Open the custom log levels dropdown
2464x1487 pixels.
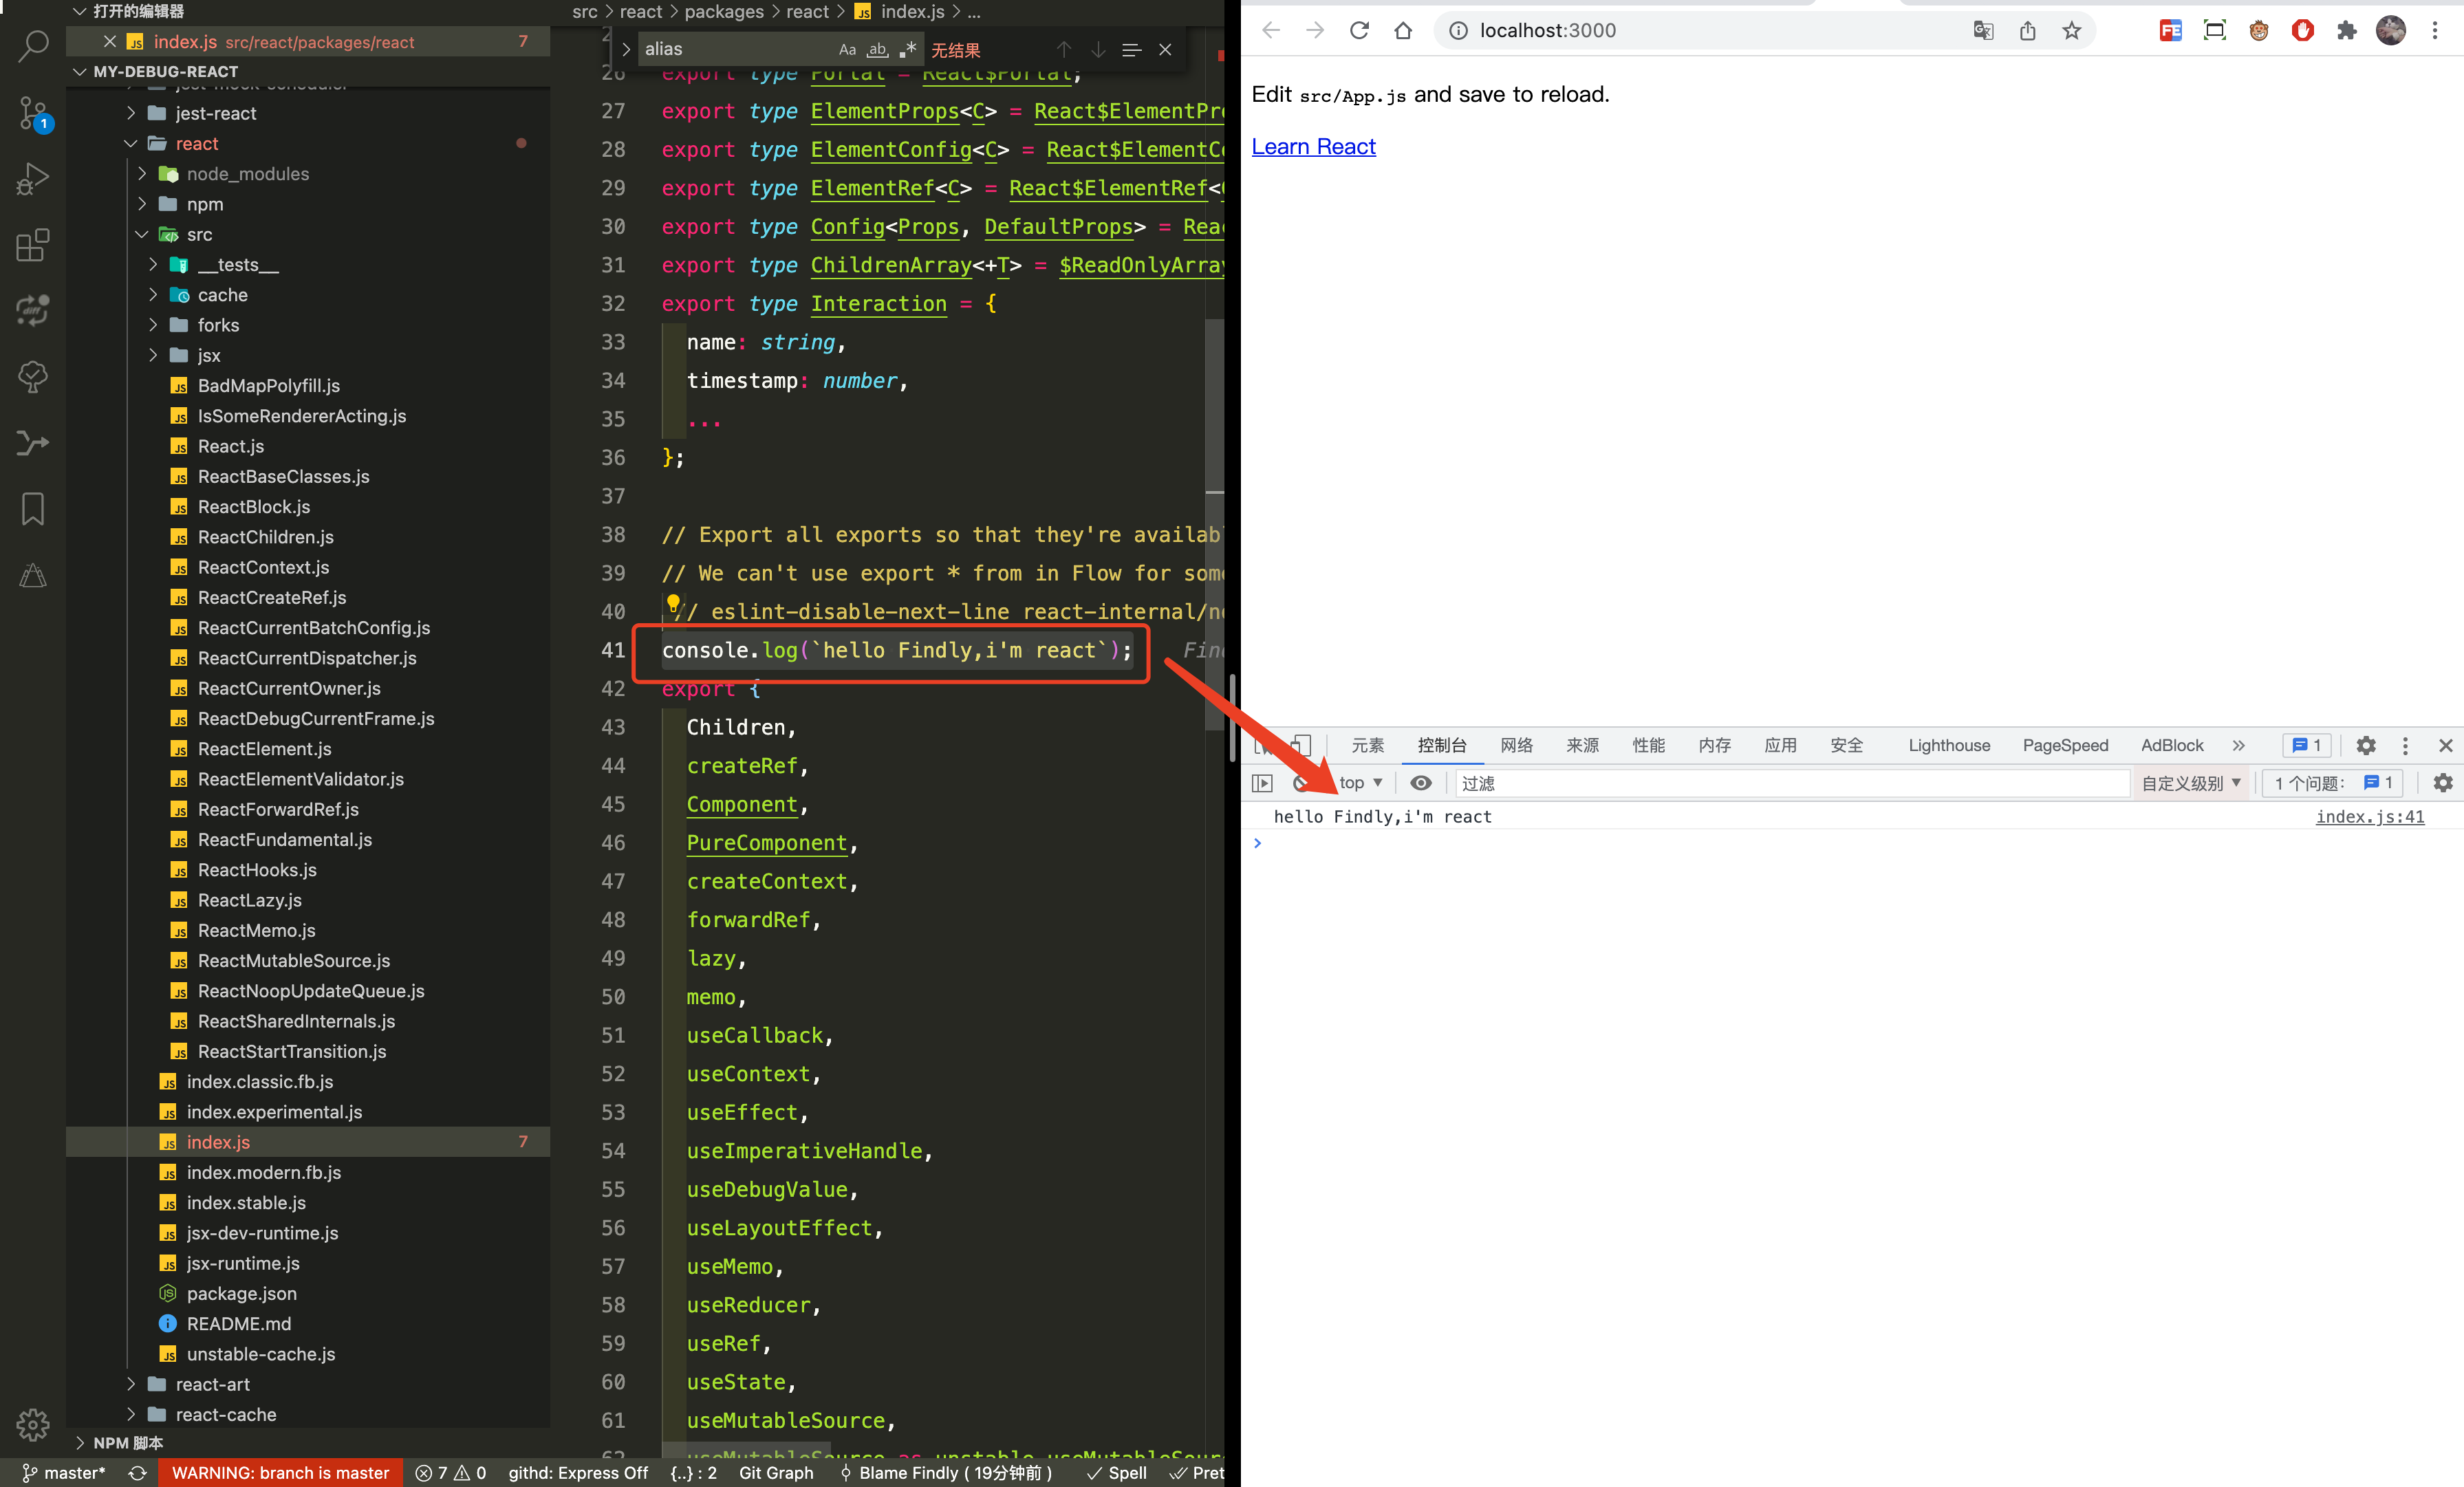point(2190,783)
